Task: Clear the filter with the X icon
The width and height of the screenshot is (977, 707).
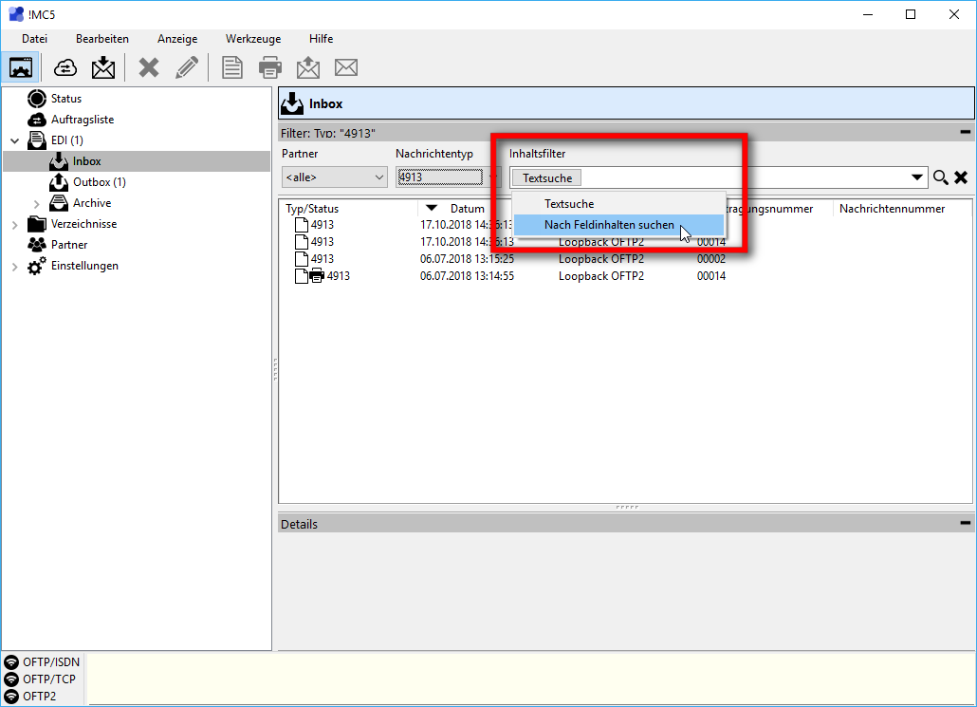Action: click(961, 177)
